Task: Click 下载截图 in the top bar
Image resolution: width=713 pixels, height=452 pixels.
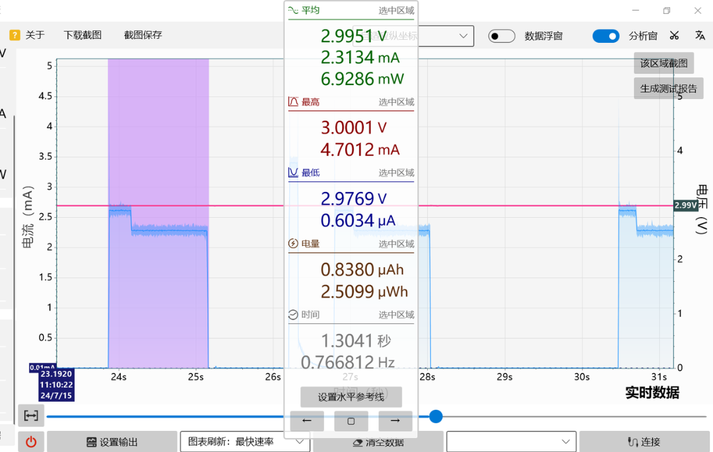Action: [83, 35]
